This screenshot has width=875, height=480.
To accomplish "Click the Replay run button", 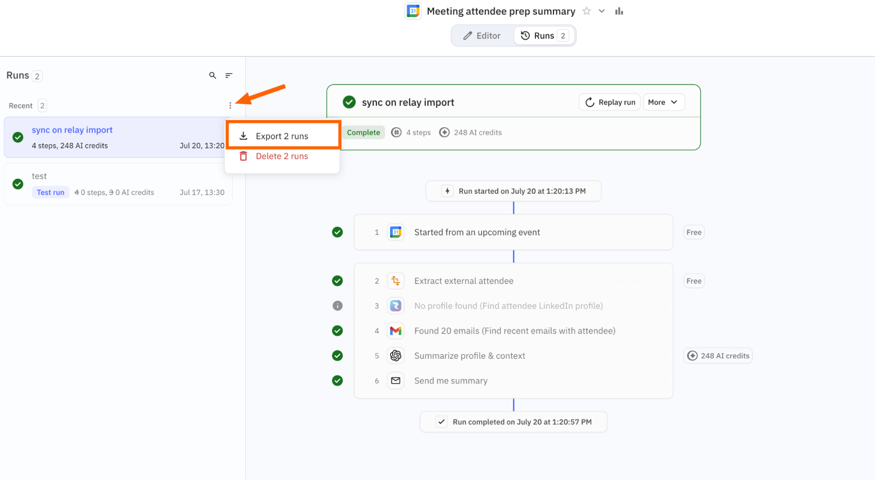I will (610, 102).
